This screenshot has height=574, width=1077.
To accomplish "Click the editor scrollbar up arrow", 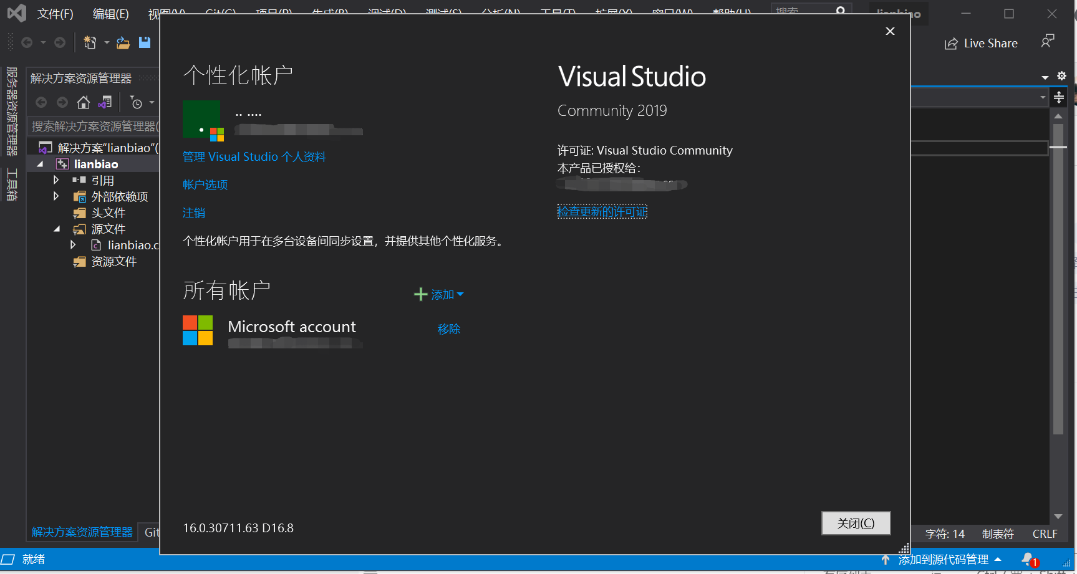I will point(1058,117).
